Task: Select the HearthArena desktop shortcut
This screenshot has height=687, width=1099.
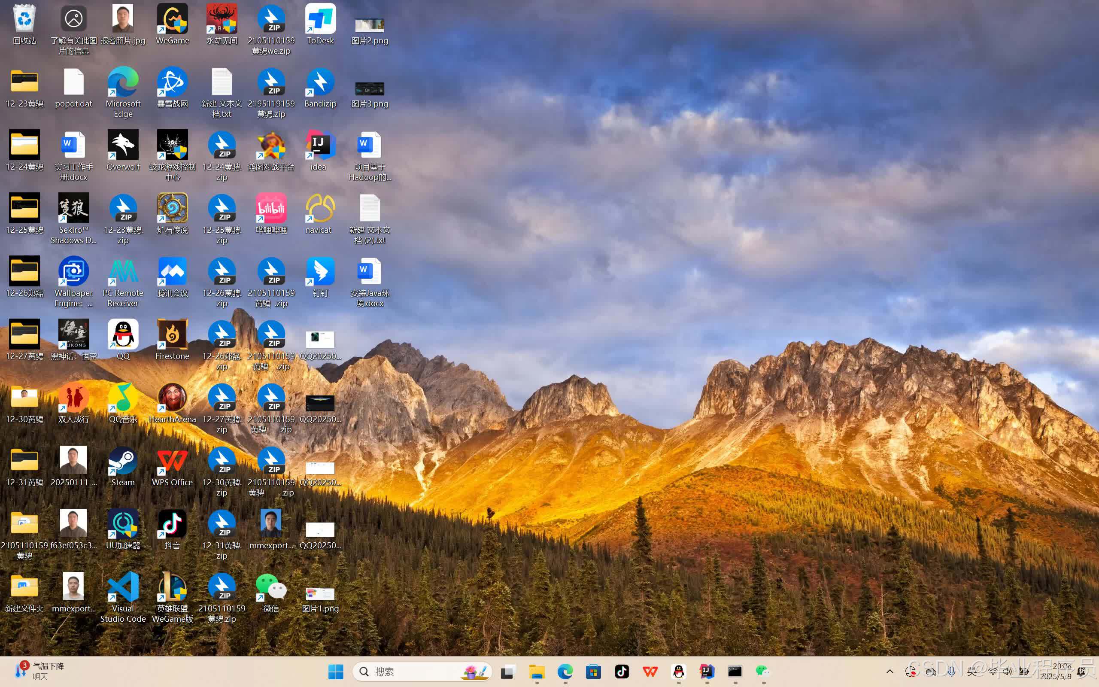Action: (x=172, y=404)
